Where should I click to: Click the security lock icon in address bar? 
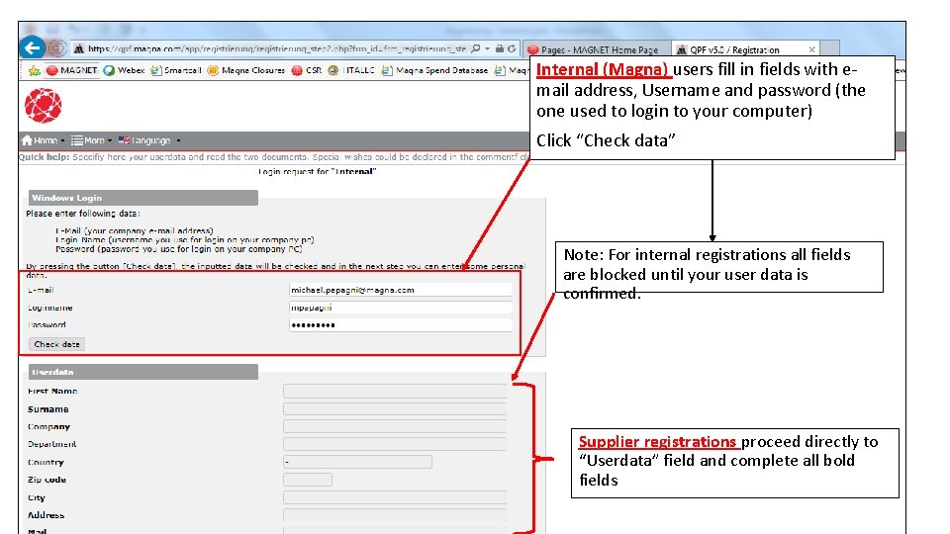click(x=499, y=48)
